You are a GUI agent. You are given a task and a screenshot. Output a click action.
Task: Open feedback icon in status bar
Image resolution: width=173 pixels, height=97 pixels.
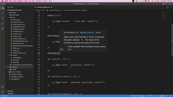pos(168,96)
